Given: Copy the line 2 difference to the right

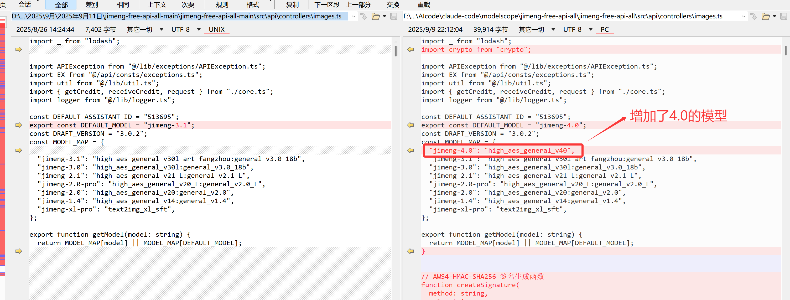Looking at the screenshot, I should [19, 49].
